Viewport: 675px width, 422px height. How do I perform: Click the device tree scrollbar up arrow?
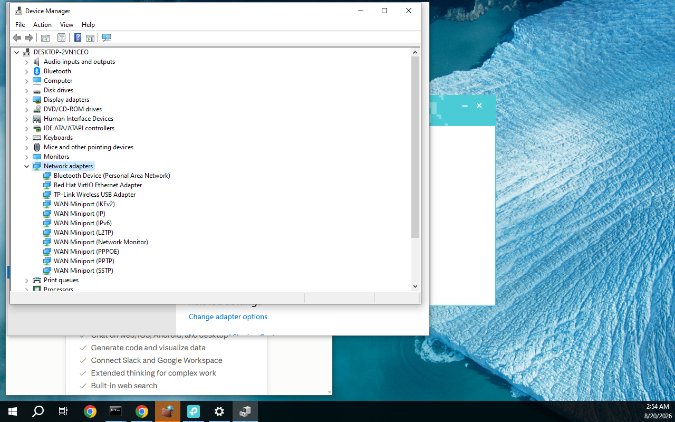tap(415, 52)
